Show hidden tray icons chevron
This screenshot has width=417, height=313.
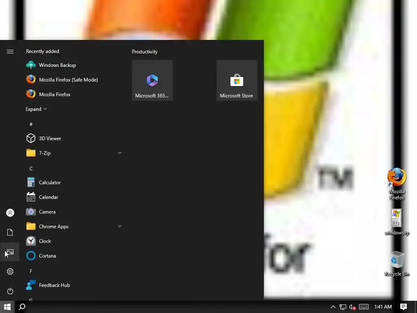[x=333, y=307]
